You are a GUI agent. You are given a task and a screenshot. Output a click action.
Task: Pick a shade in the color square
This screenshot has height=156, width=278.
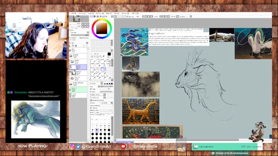point(101,29)
